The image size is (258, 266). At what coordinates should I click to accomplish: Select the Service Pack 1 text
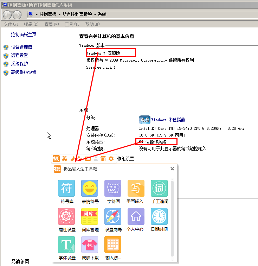click(101, 67)
